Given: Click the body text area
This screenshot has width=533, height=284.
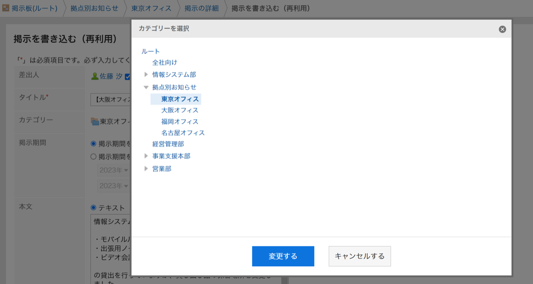Looking at the screenshot, I should pyautogui.click(x=111, y=249).
